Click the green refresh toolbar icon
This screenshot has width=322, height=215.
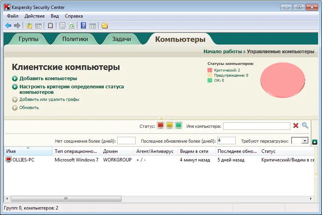tap(72, 26)
